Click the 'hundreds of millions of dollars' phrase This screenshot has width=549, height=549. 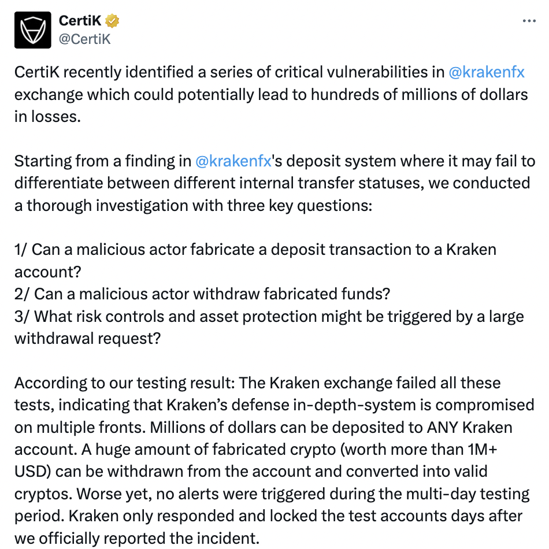(x=419, y=95)
